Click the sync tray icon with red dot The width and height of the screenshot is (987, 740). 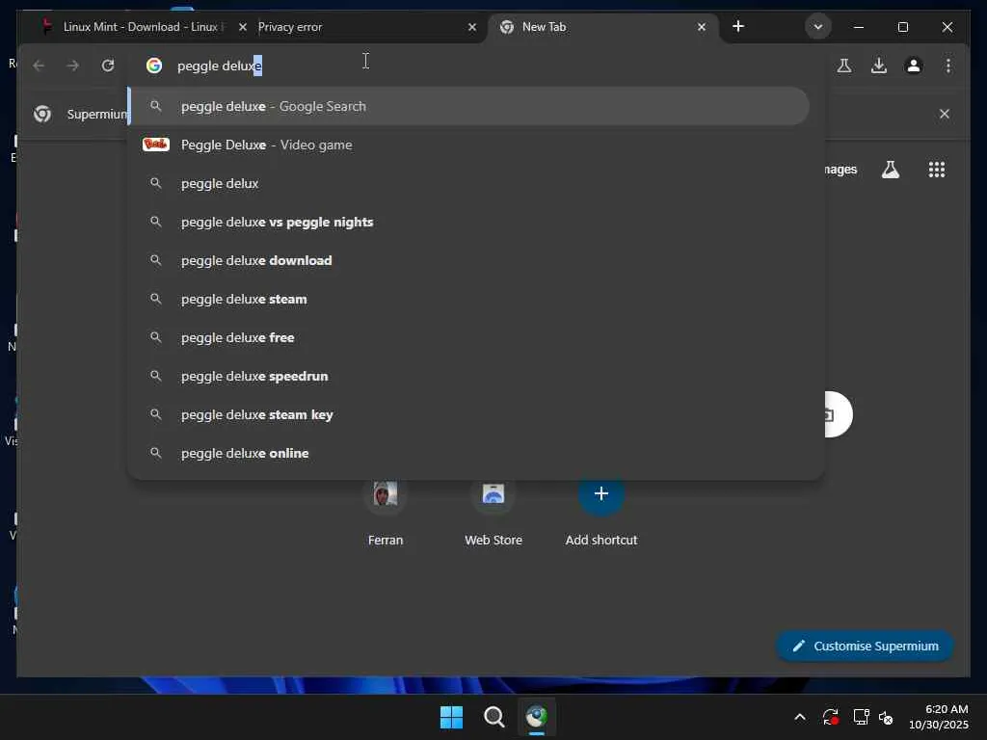point(830,717)
